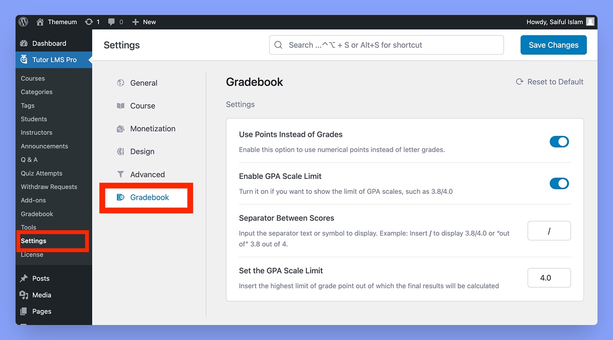Open Quiz Attempts page
The width and height of the screenshot is (613, 340).
pos(42,173)
